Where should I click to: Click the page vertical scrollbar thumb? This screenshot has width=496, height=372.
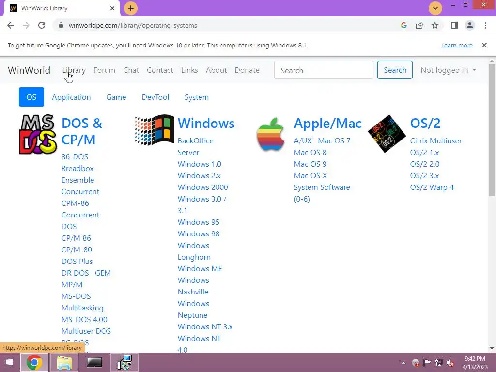pos(492,130)
